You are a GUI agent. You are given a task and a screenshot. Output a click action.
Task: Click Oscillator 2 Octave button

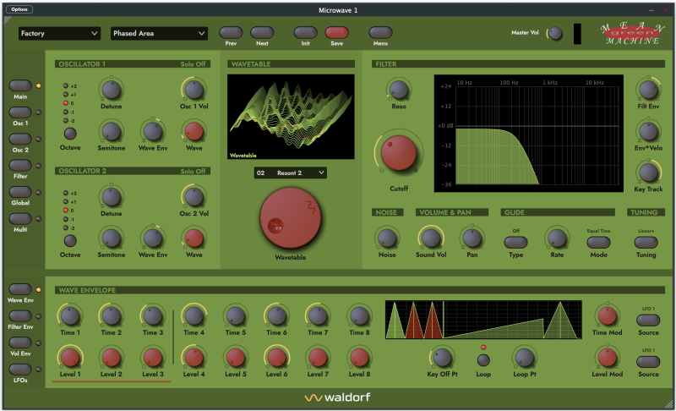[70, 241]
